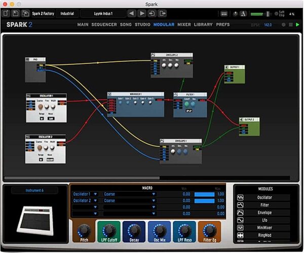Image resolution: width=304 pixels, height=253 pixels.
Task: Add an Oscillator from the Modules list
Action: (x=264, y=198)
